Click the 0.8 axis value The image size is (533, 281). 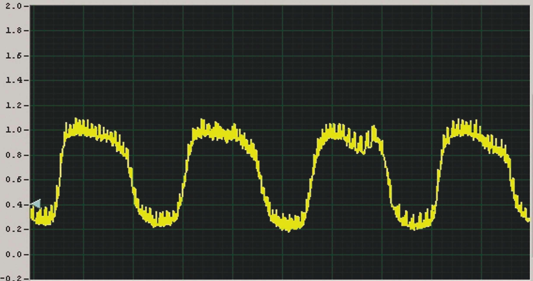click(13, 155)
